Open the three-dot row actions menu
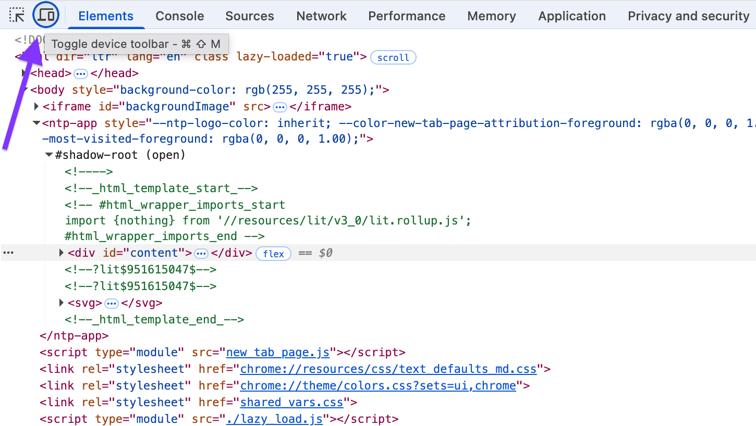The image size is (756, 426). tap(8, 253)
